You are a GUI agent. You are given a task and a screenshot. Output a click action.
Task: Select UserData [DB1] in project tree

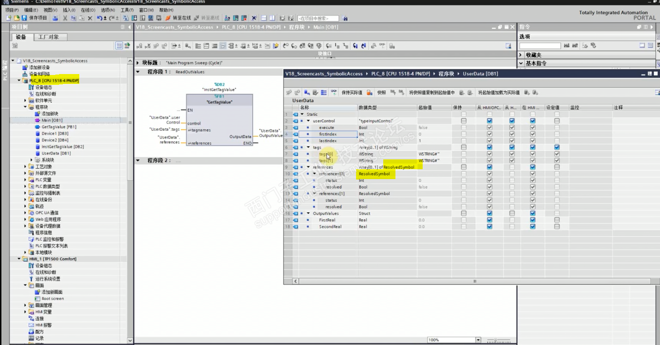tap(56, 153)
